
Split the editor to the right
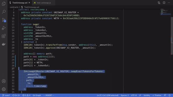coord(164,3)
